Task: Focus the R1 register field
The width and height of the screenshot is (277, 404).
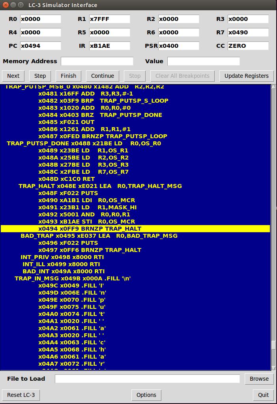Action: pyautogui.click(x=109, y=19)
